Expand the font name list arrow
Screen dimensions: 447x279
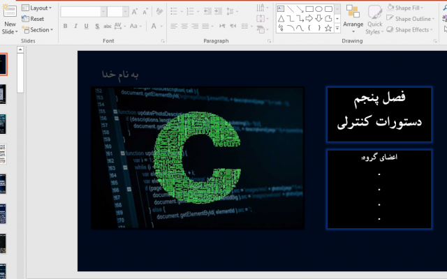click(103, 12)
